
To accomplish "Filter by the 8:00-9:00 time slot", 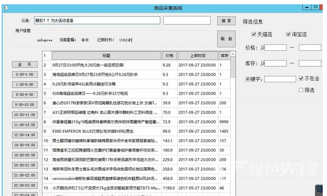I will click(25, 95).
